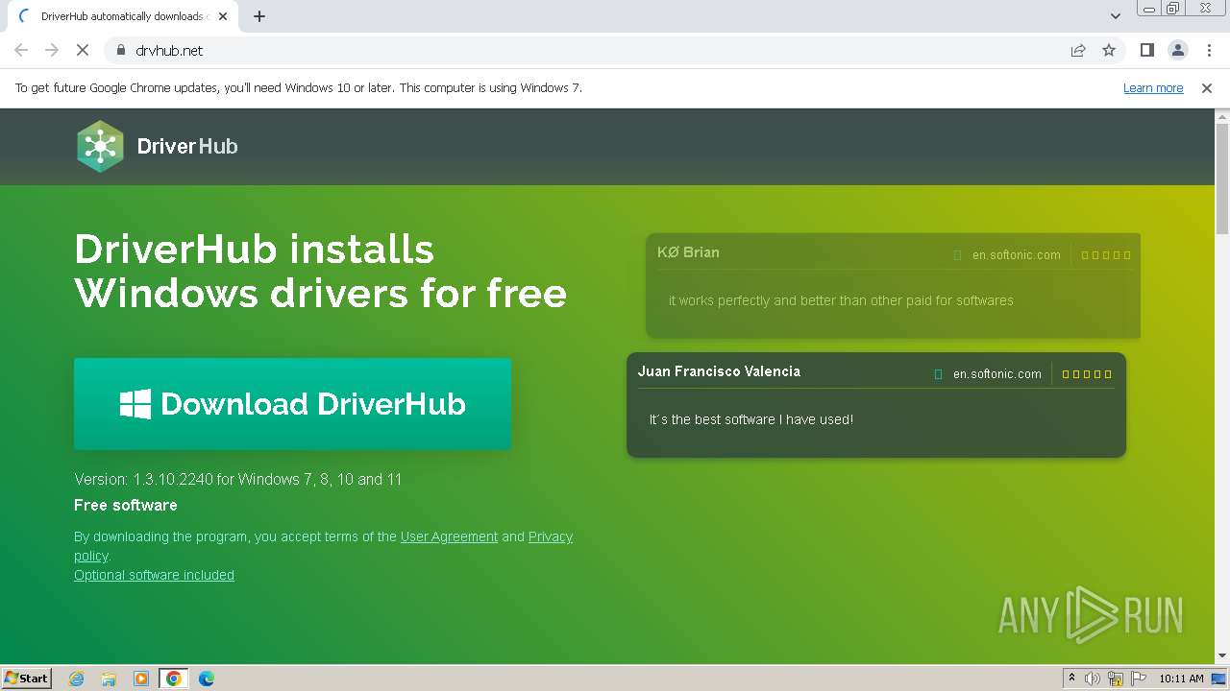Close the DriverHub tab
Viewport: 1230px width, 691px height.
pos(223,16)
